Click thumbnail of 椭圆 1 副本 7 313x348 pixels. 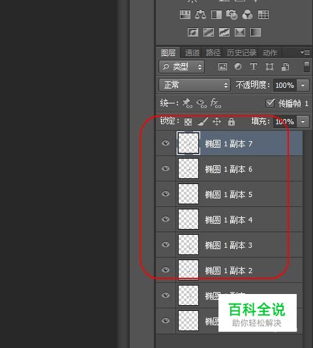(188, 143)
